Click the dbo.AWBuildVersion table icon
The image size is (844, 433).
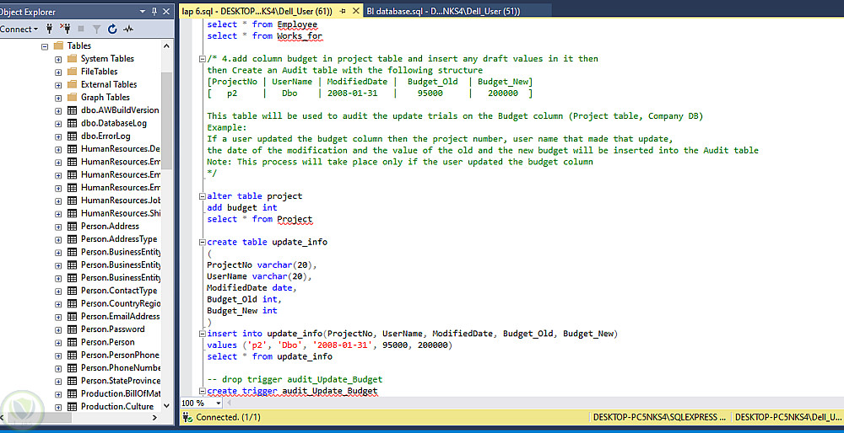[72, 110]
